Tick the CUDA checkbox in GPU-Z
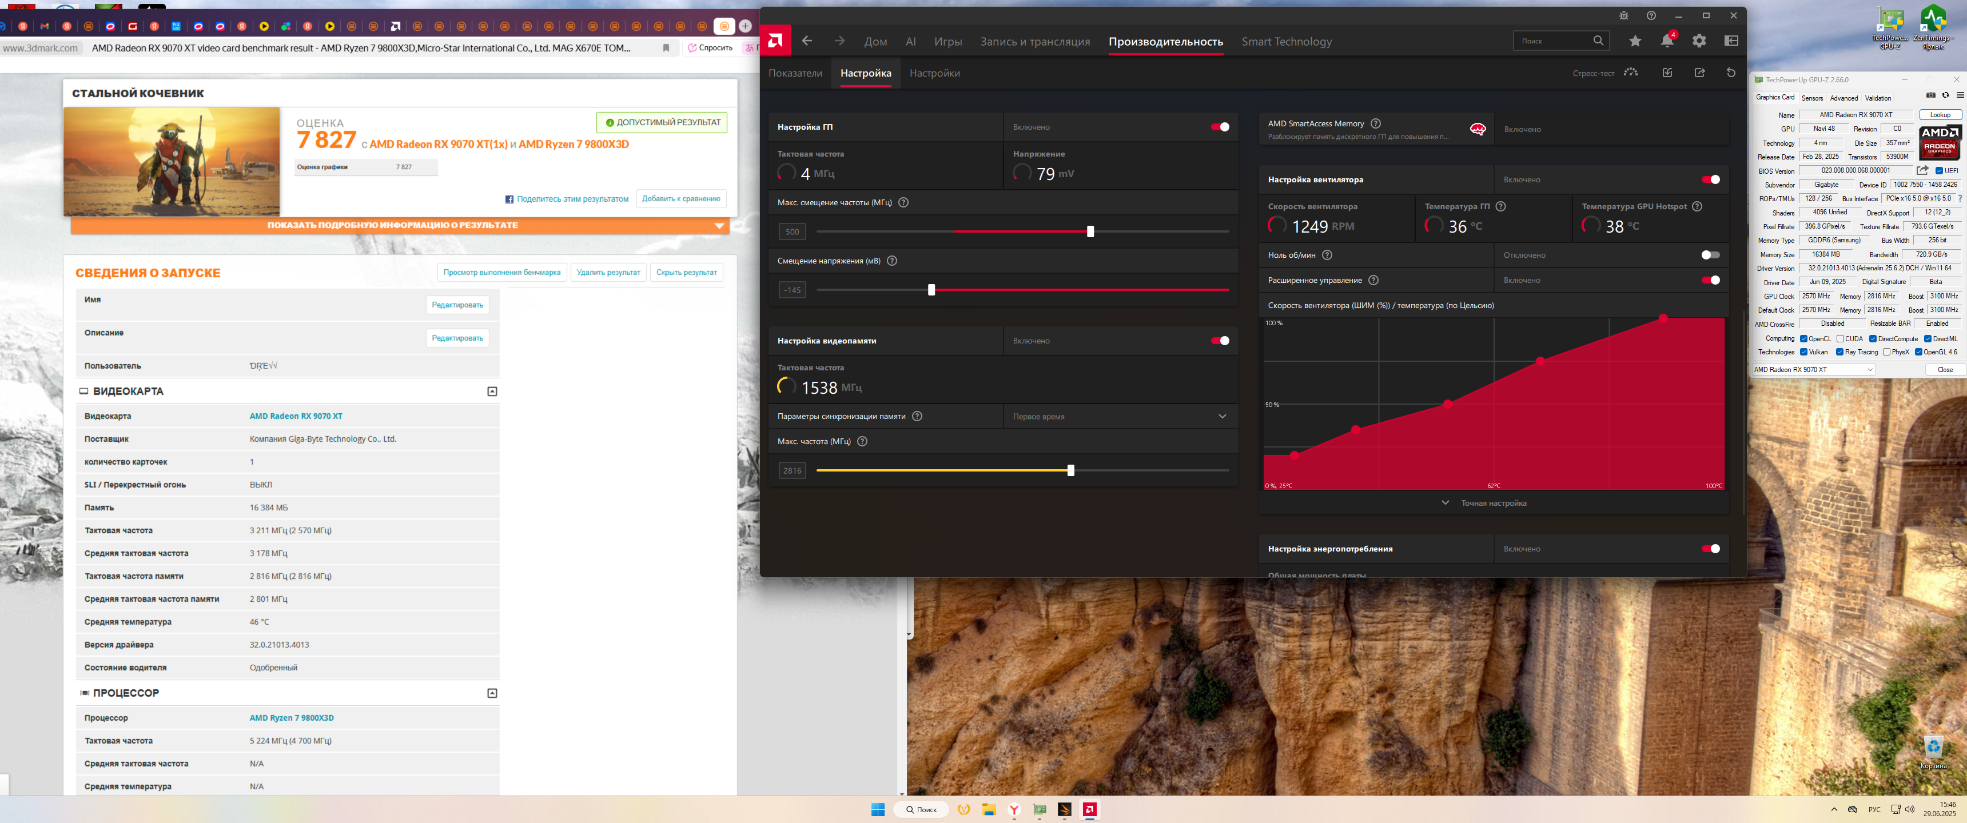1967x823 pixels. click(1840, 339)
